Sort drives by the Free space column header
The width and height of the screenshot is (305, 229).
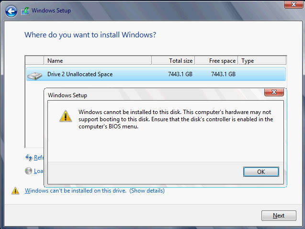216,61
